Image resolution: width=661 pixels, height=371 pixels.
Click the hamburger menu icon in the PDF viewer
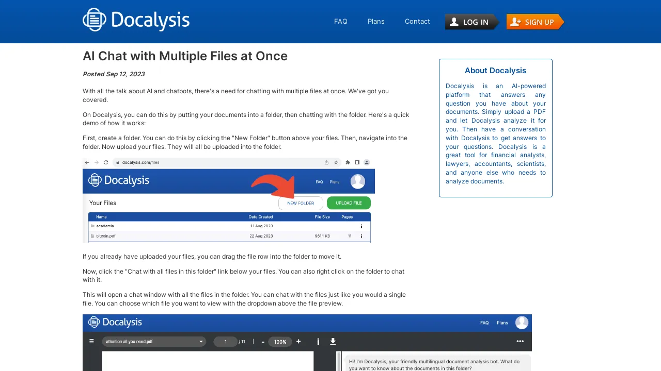(x=91, y=341)
